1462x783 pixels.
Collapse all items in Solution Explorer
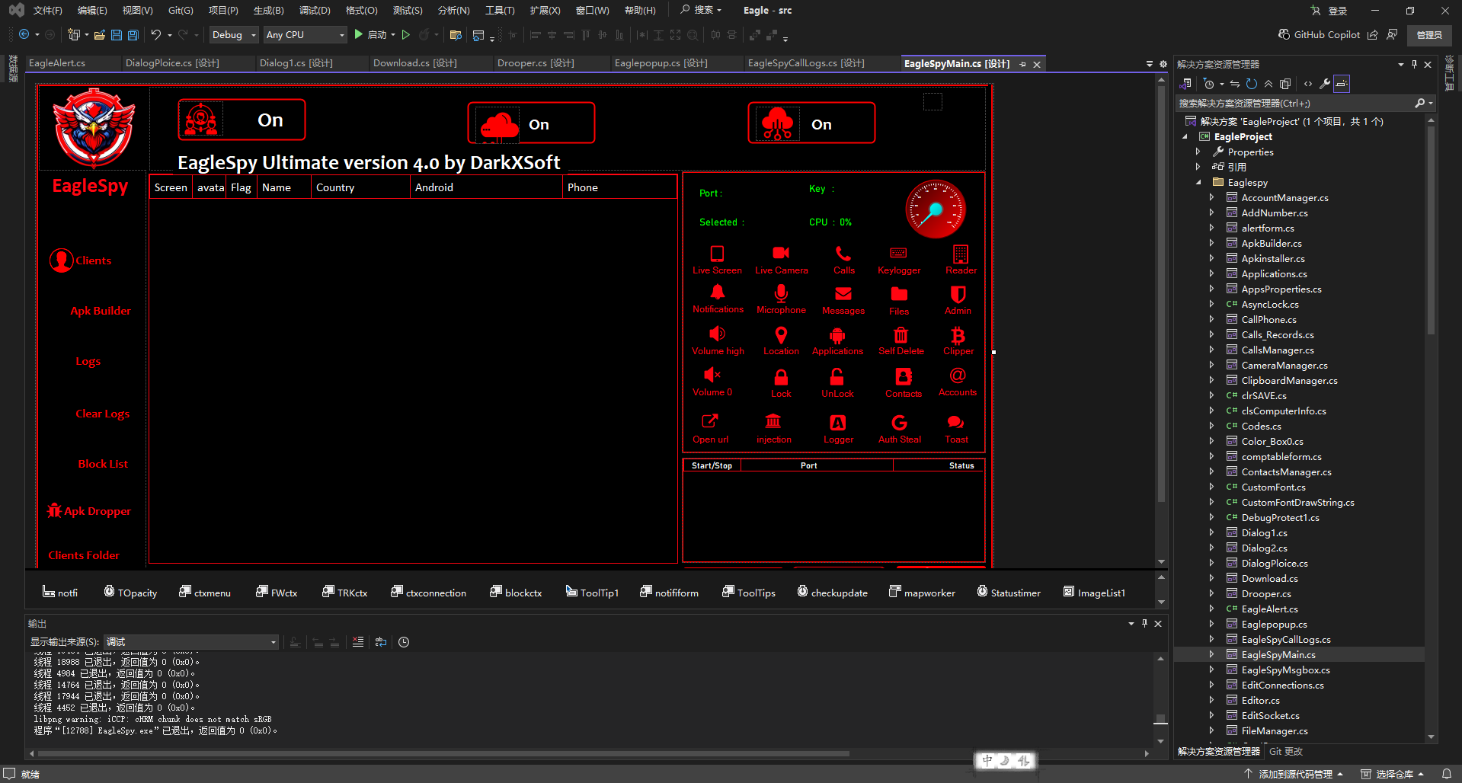tap(1268, 84)
